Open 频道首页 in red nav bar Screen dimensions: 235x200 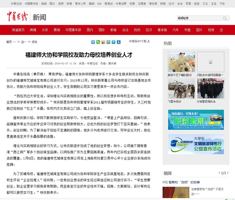click(x=18, y=30)
